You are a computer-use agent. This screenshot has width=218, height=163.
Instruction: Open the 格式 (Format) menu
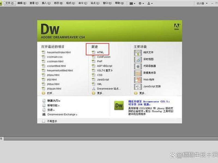tap(71, 3)
